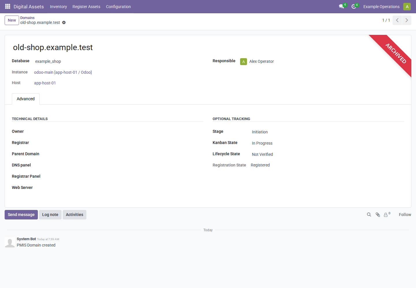Go to previous record arrow

tap(397, 20)
